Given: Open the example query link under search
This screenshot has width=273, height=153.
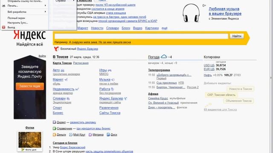Looking at the screenshot, I should [100, 42].
